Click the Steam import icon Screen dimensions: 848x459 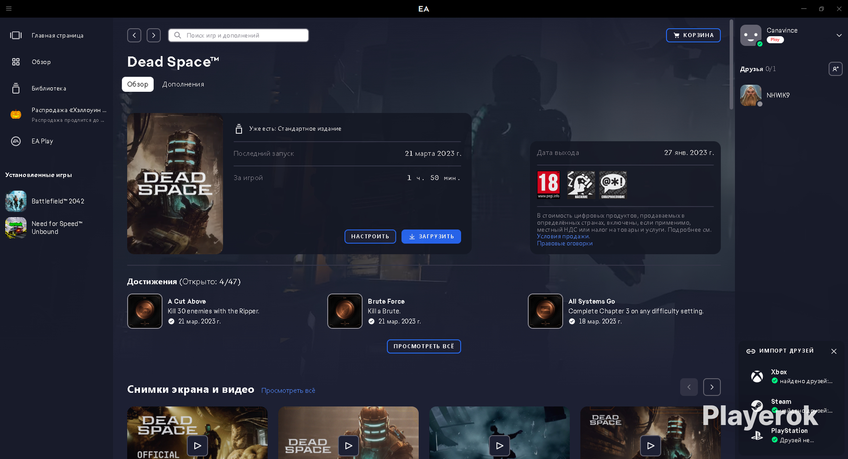click(757, 406)
